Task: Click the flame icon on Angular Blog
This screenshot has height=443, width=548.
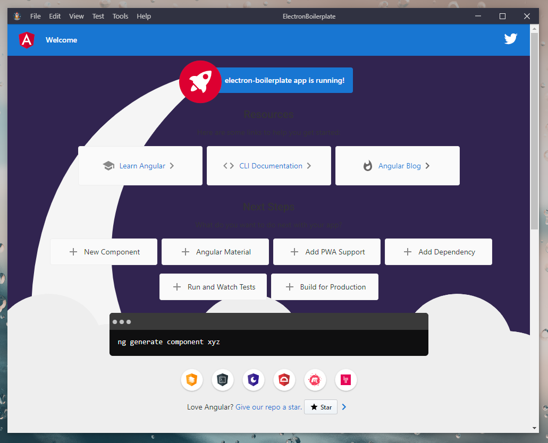Action: point(368,166)
